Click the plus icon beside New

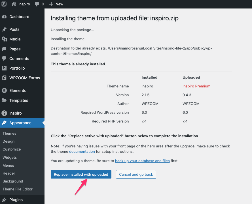click(x=51, y=4)
